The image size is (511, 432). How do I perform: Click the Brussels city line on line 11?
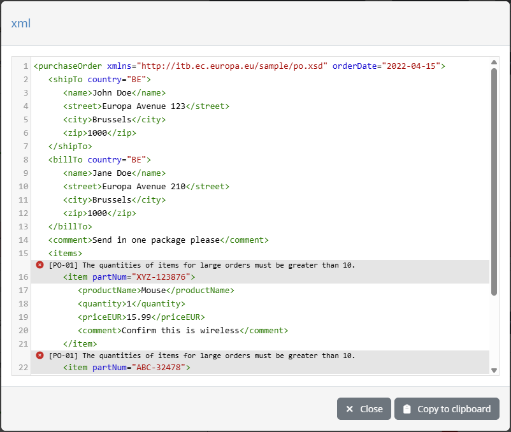[x=115, y=199]
